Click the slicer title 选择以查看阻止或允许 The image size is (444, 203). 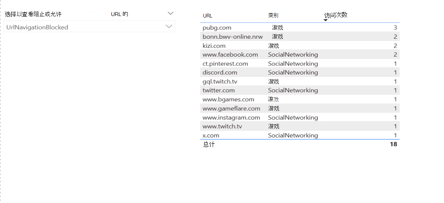[33, 14]
